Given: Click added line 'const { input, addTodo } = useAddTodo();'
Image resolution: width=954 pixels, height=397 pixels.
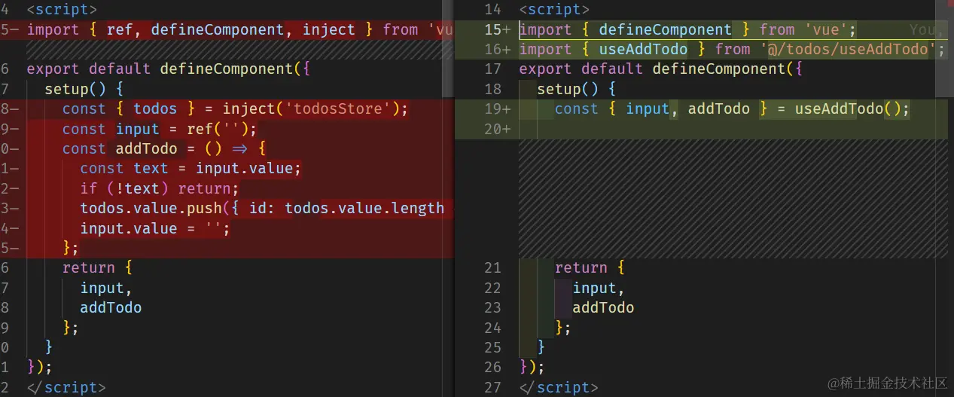Looking at the screenshot, I should [x=733, y=108].
